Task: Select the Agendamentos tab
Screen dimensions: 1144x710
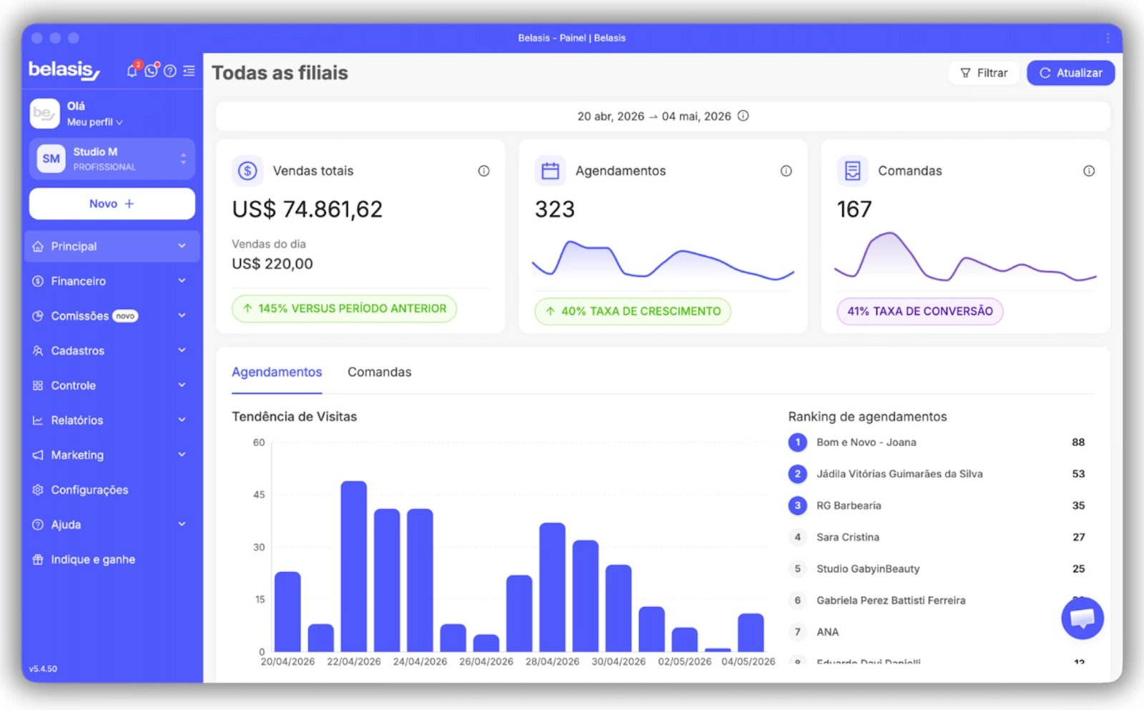Action: tap(277, 372)
